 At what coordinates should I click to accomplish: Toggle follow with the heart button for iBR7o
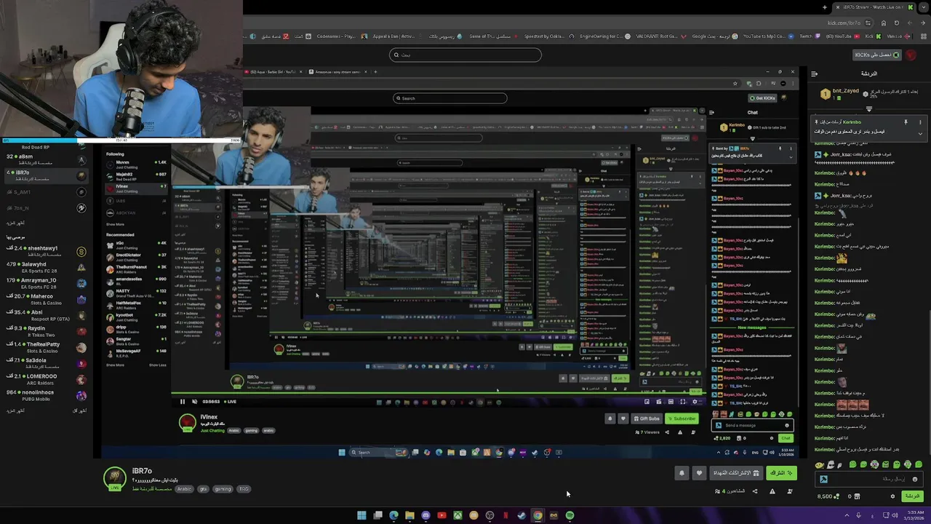coord(699,473)
